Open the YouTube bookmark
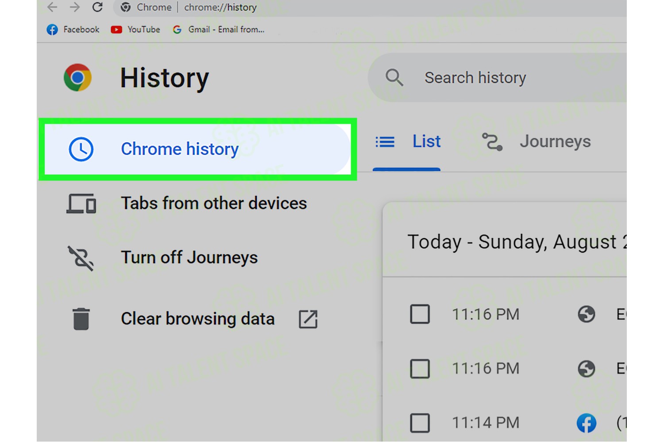 (x=135, y=30)
